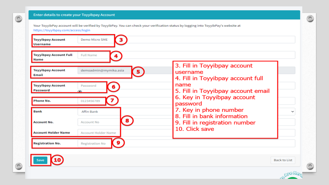Click the 'Phone No.' label

point(42,101)
